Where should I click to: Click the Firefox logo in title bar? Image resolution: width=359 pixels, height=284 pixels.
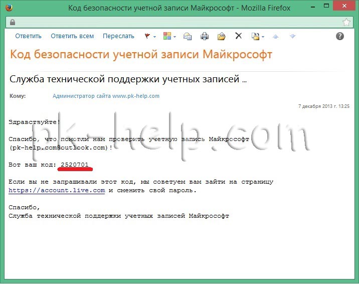point(9,8)
